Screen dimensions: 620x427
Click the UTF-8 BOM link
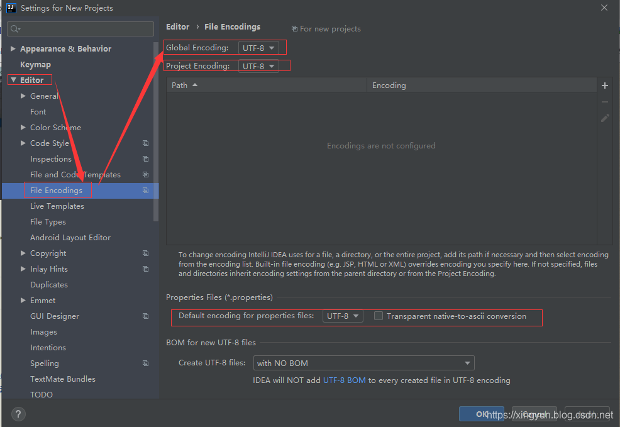tap(345, 380)
